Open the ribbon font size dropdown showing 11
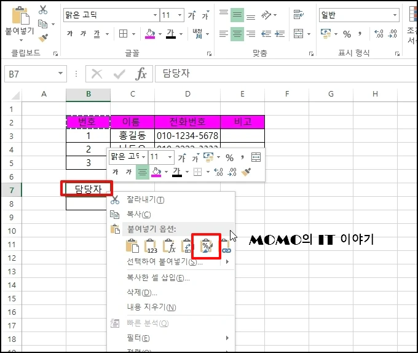The image size is (418, 353). [x=180, y=15]
